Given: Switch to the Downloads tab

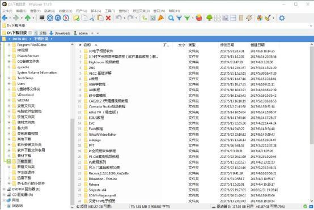Looking at the screenshot, I should coord(60,33).
